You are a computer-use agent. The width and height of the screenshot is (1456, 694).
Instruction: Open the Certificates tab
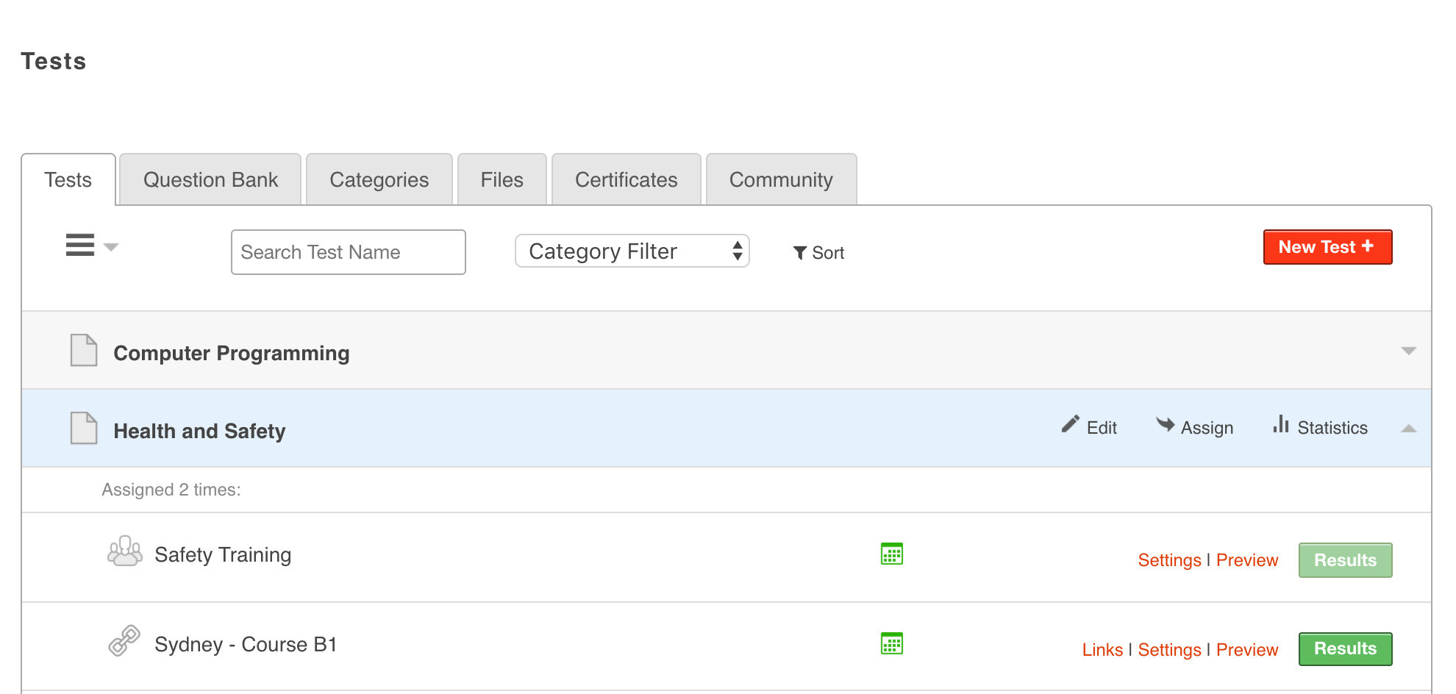626,180
